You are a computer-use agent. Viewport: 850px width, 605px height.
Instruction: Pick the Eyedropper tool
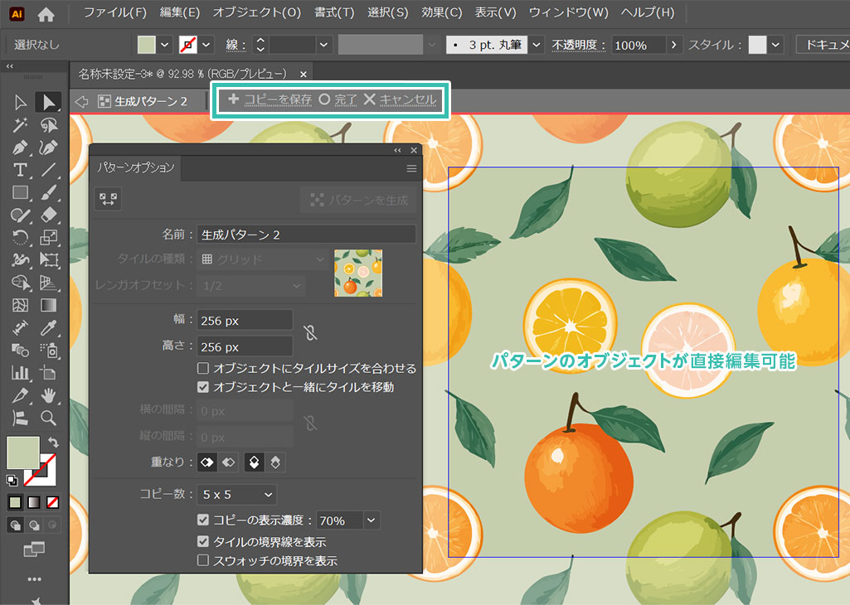tap(49, 327)
